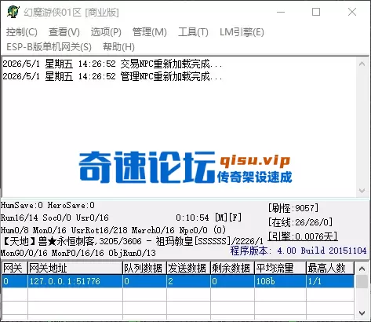Click the MonG0/0/16 MonP0/16/16 status line

tap(78, 253)
